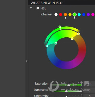Select the magenta channel
This screenshot has width=95, height=97.
click(x=93, y=14)
